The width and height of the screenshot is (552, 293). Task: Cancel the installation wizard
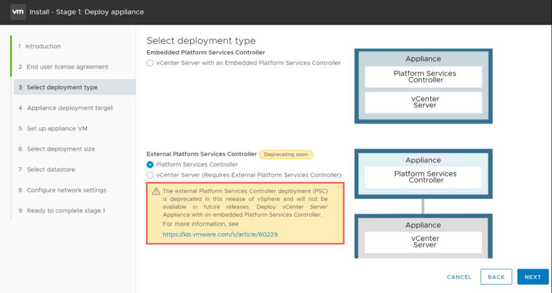tap(459, 277)
